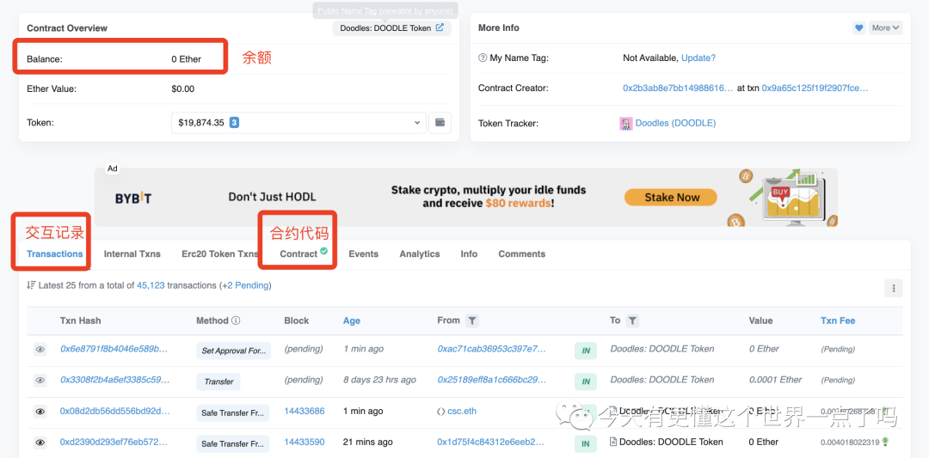Viewport: 929px width, 458px height.
Task: Switch to the Internal Txns tab
Action: 132,253
